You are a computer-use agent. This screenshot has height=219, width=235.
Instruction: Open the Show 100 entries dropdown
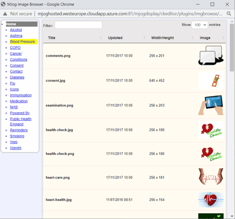coord(200,25)
